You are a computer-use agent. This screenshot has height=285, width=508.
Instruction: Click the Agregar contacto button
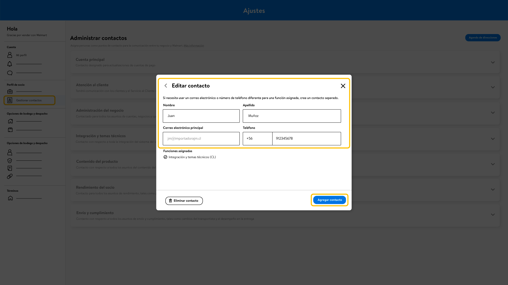tap(329, 200)
